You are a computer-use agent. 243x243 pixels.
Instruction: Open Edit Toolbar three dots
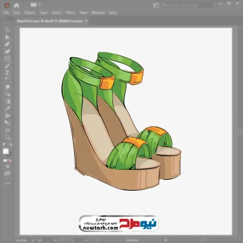coord(7,183)
